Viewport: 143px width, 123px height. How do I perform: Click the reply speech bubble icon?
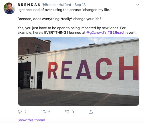pyautogui.click(x=20, y=112)
